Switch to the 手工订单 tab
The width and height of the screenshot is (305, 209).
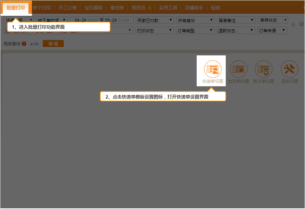[x=67, y=8]
